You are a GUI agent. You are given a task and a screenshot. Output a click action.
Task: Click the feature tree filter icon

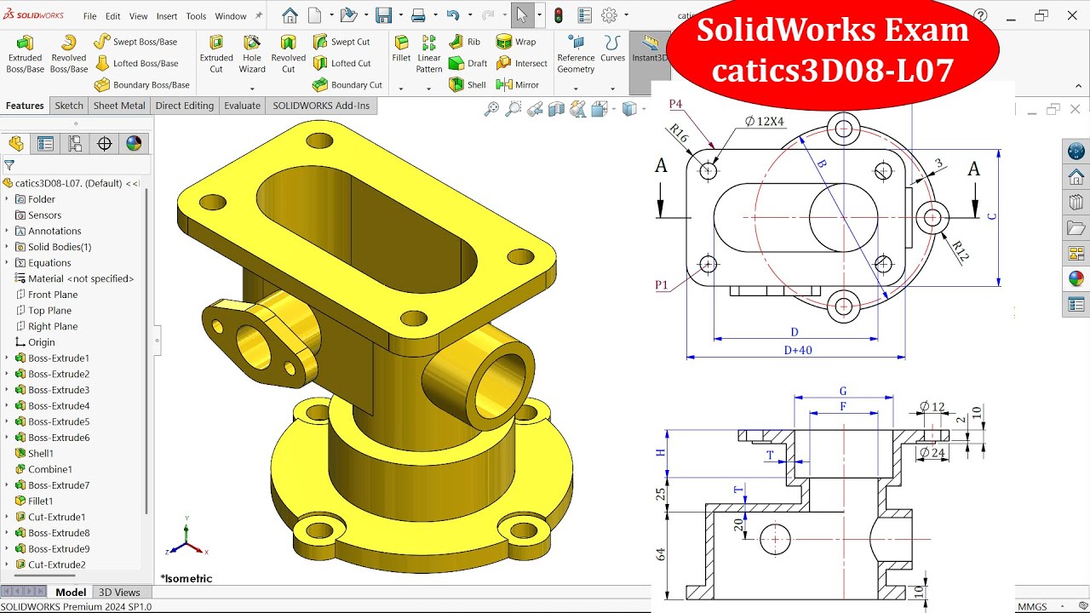[x=9, y=165]
